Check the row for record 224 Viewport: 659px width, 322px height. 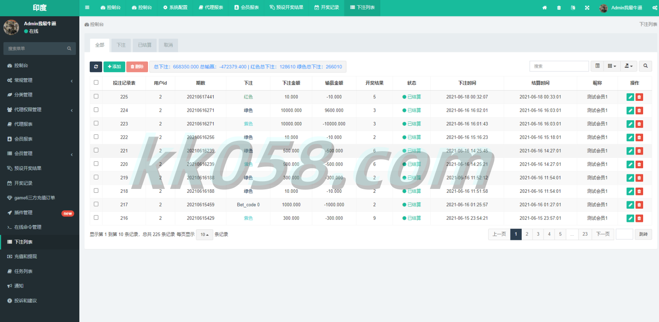(x=96, y=109)
